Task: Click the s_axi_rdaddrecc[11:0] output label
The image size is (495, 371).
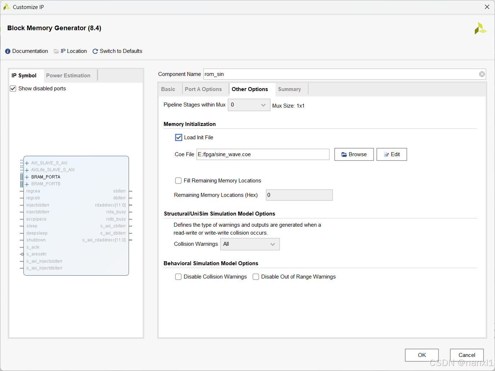Action: (x=104, y=240)
